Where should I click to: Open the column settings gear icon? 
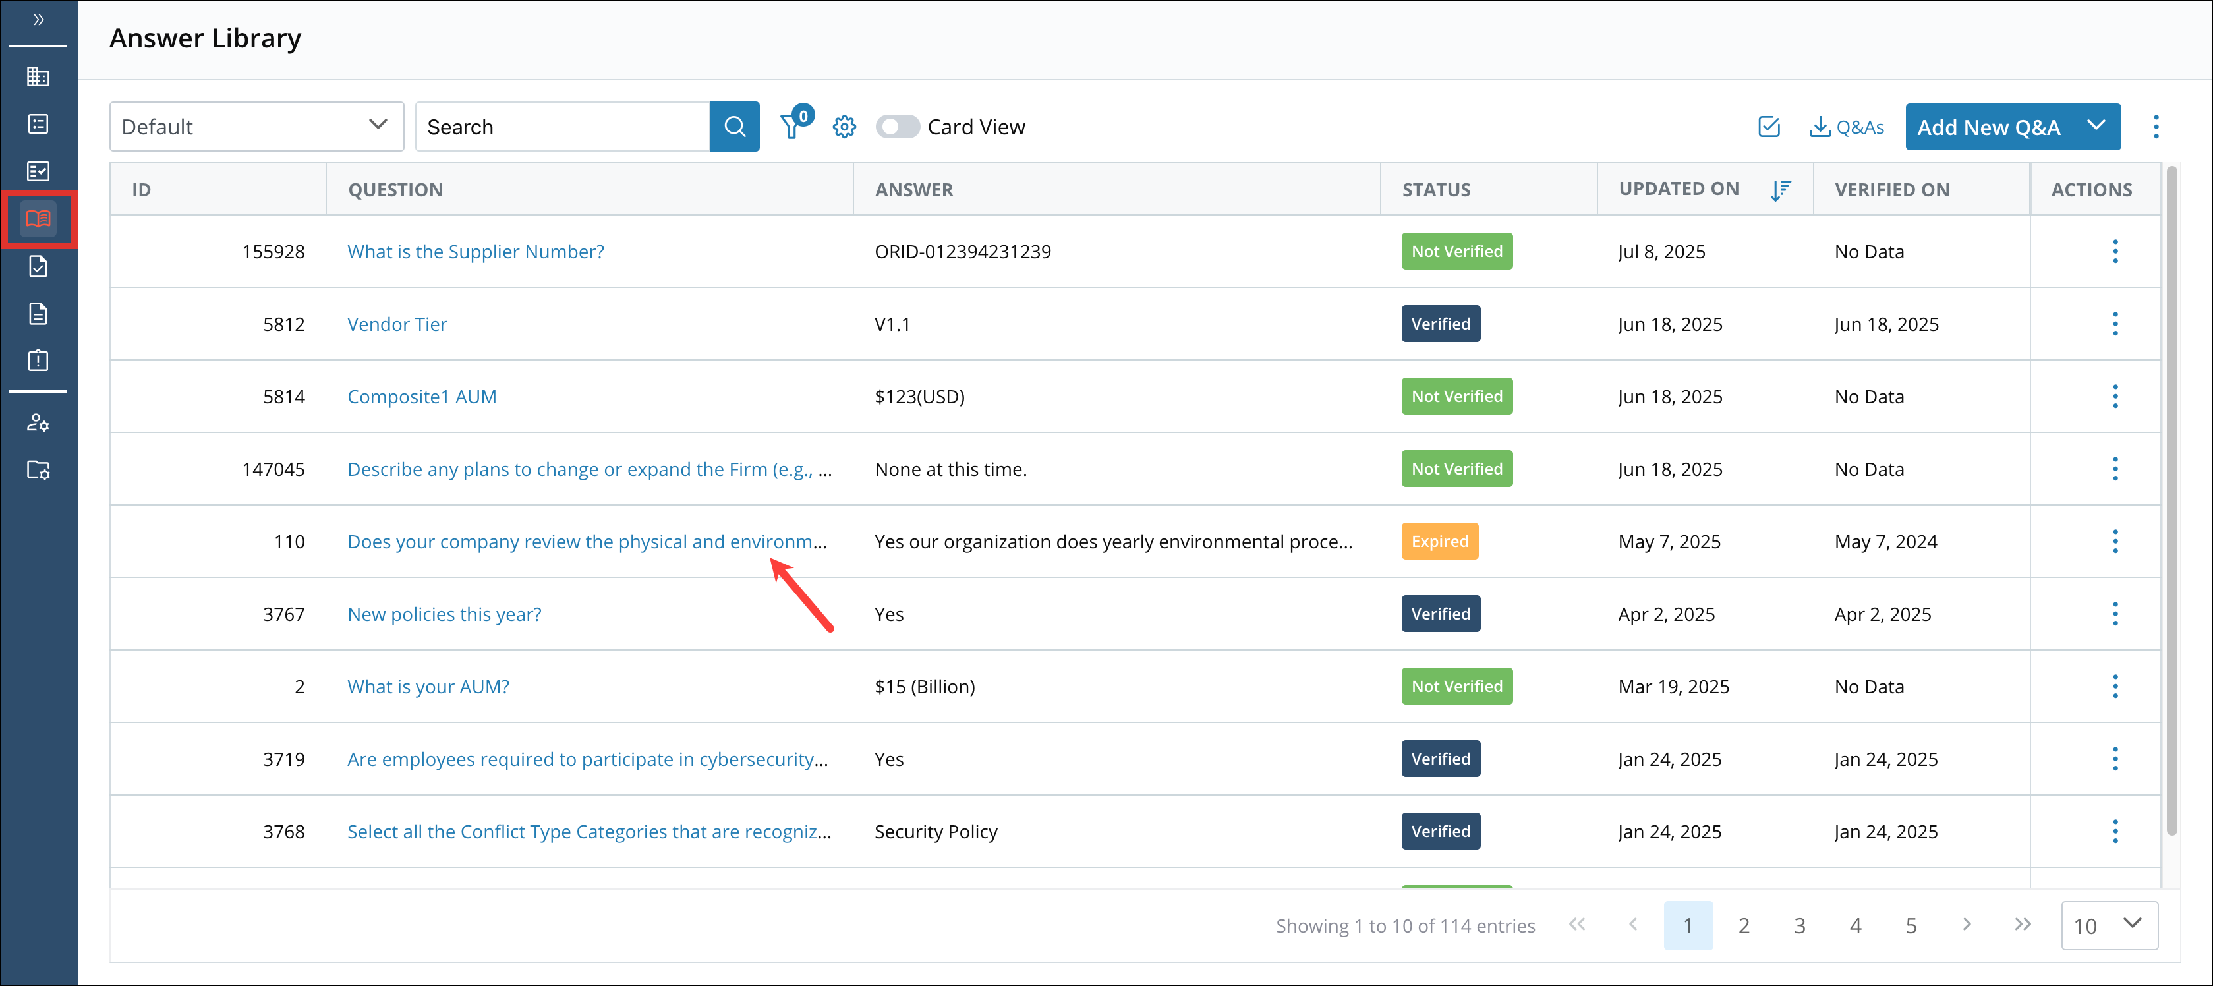tap(844, 127)
